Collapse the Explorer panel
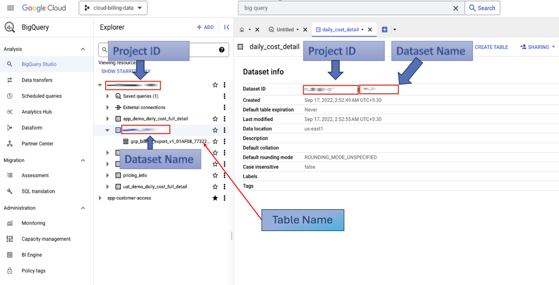 (227, 27)
